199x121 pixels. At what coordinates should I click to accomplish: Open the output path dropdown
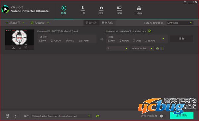pyautogui.click(x=89, y=116)
